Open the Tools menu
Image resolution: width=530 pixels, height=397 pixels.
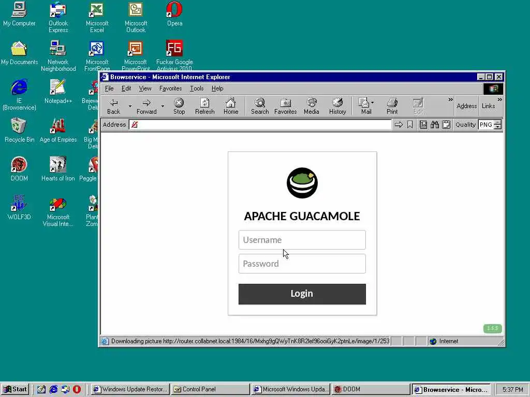pyautogui.click(x=197, y=88)
